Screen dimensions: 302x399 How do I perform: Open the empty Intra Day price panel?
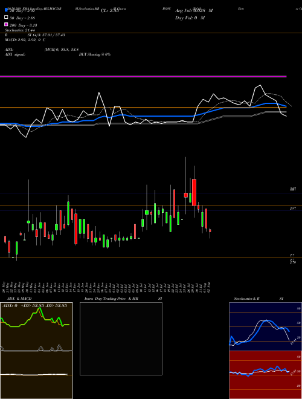coord(121,339)
